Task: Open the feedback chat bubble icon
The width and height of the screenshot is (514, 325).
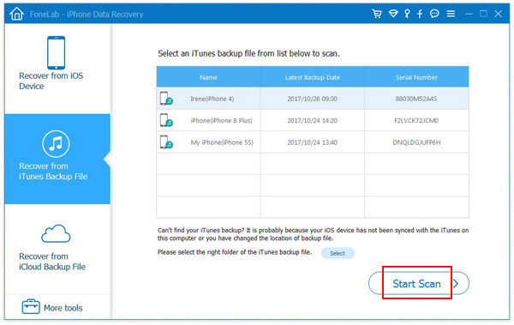Action: 434,14
